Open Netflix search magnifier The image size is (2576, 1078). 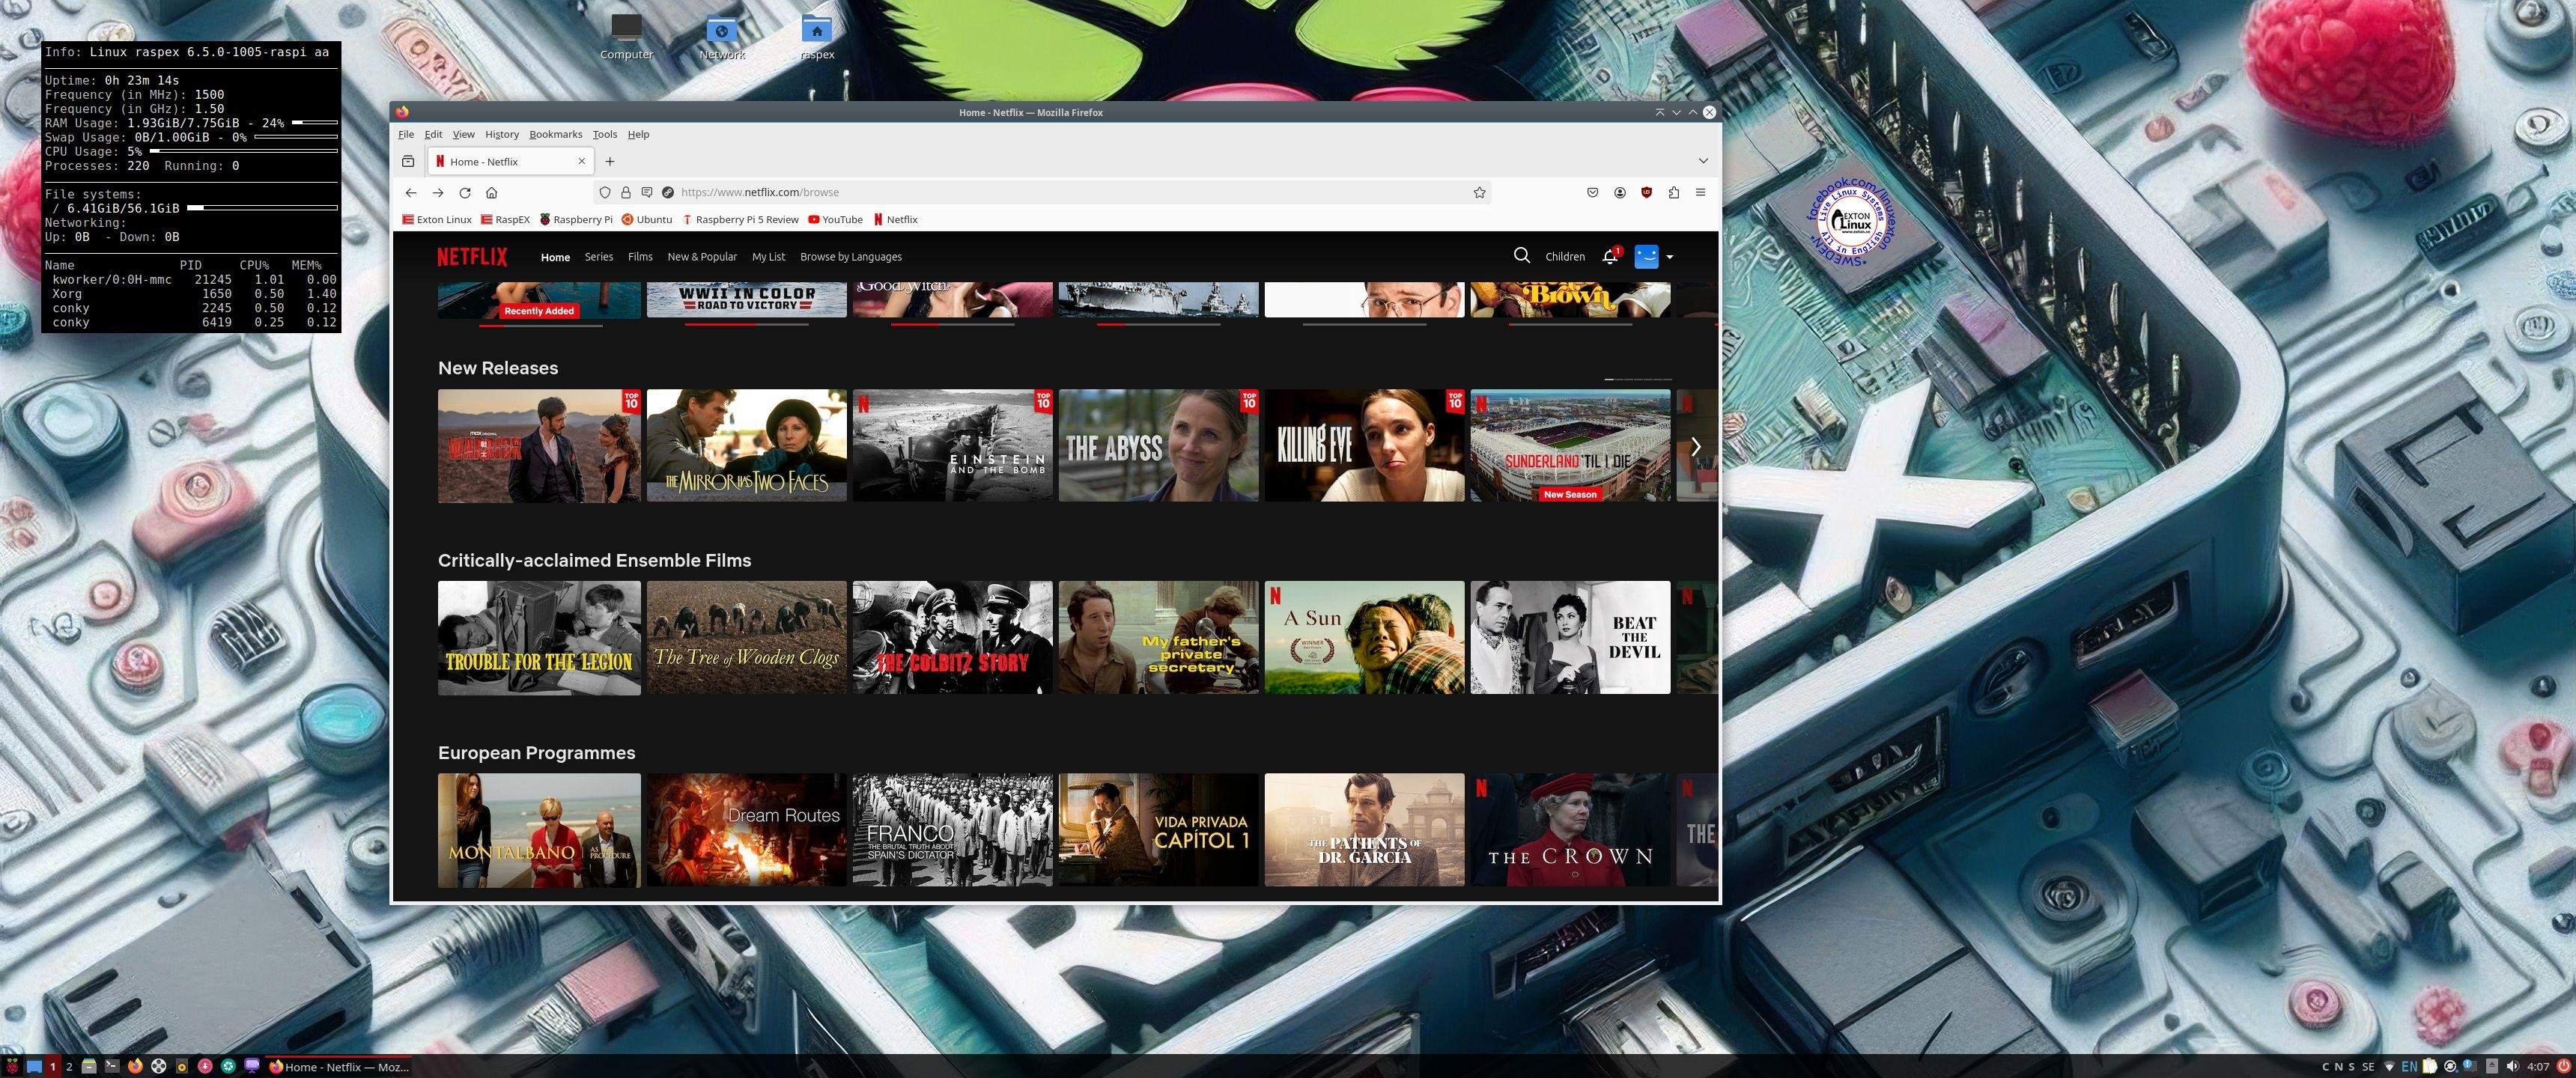click(x=1521, y=256)
